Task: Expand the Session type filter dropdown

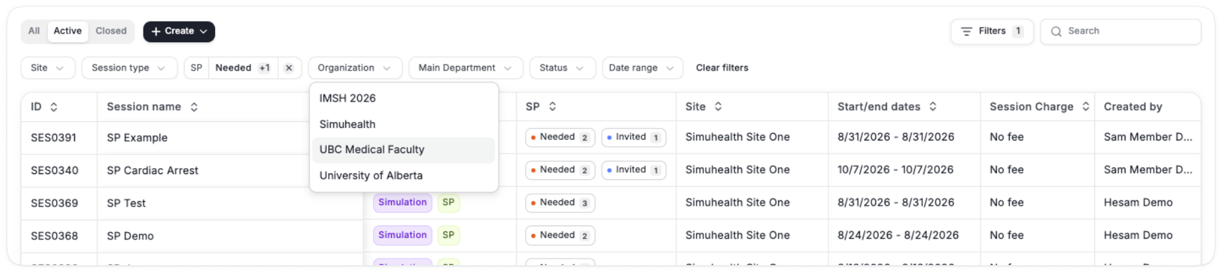Action: click(x=130, y=68)
